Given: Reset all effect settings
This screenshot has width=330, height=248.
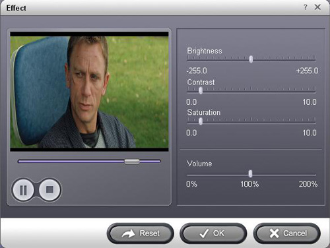Looking at the screenshot, I should (x=141, y=233).
